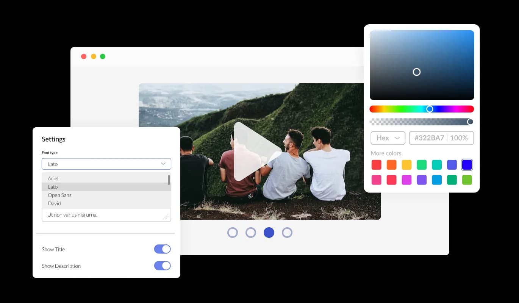The height and width of the screenshot is (303, 519).
Task: Click the hue slider handle
Action: (430, 109)
